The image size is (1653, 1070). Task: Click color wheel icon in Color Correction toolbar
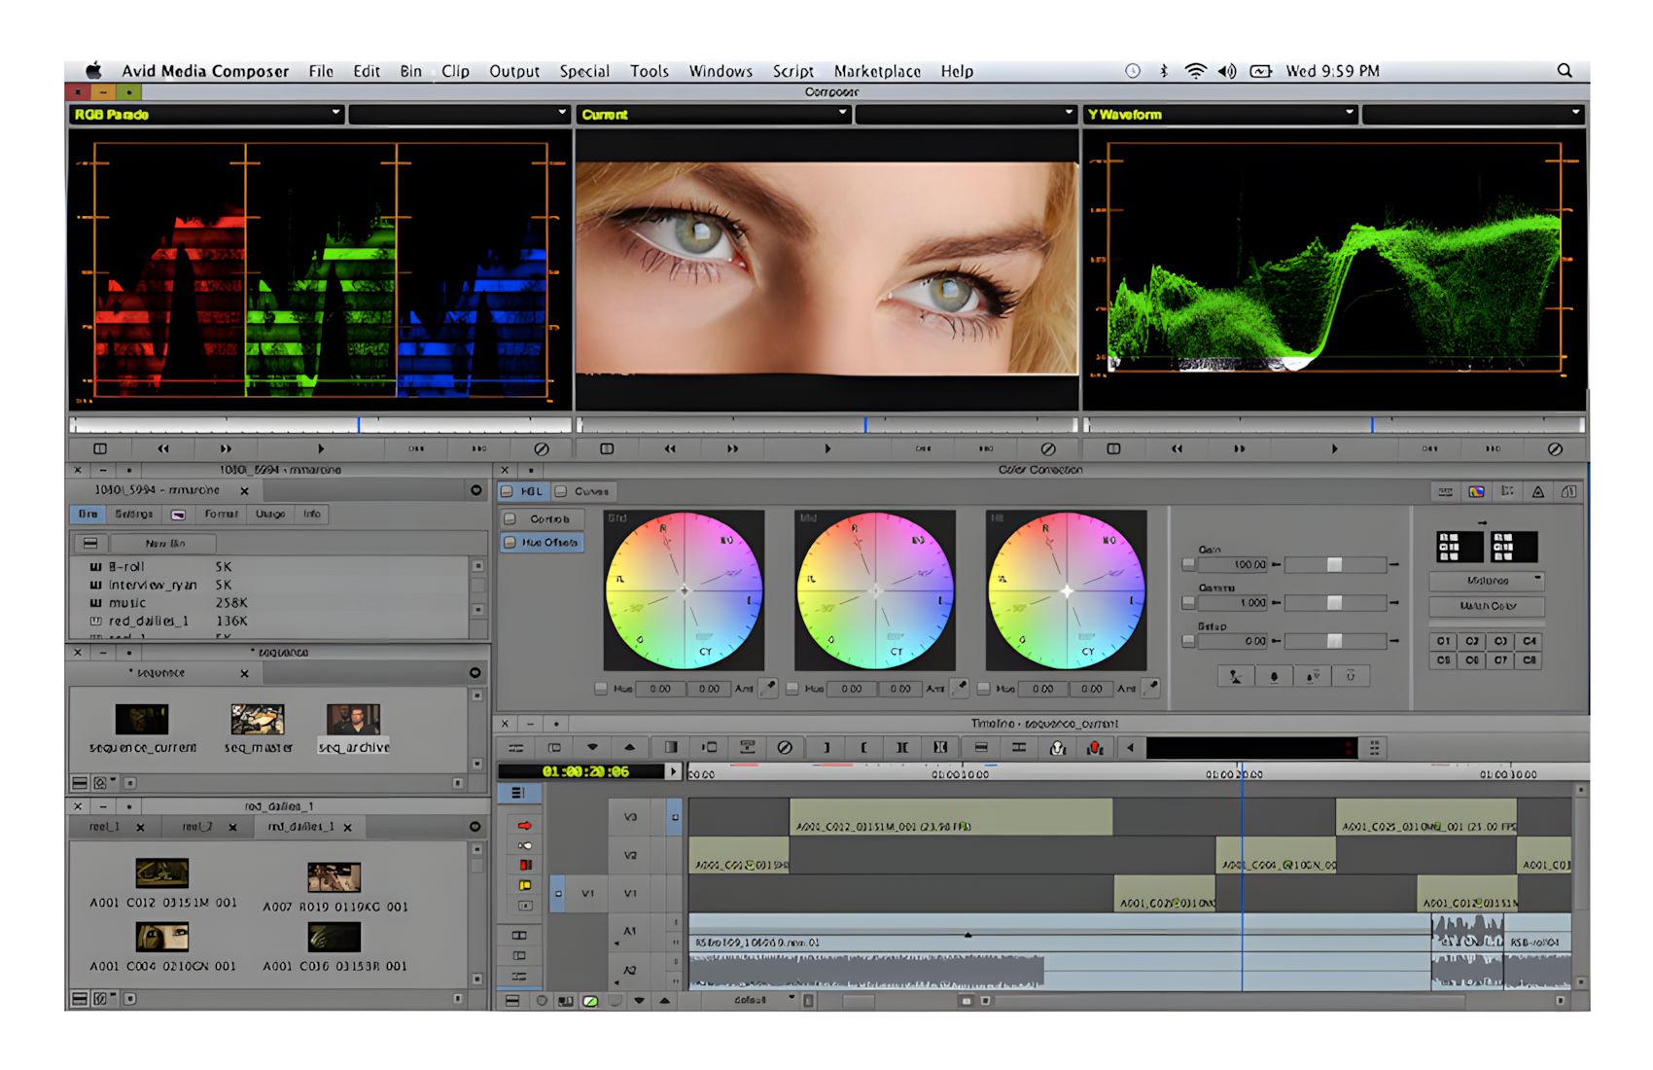pos(1476,491)
